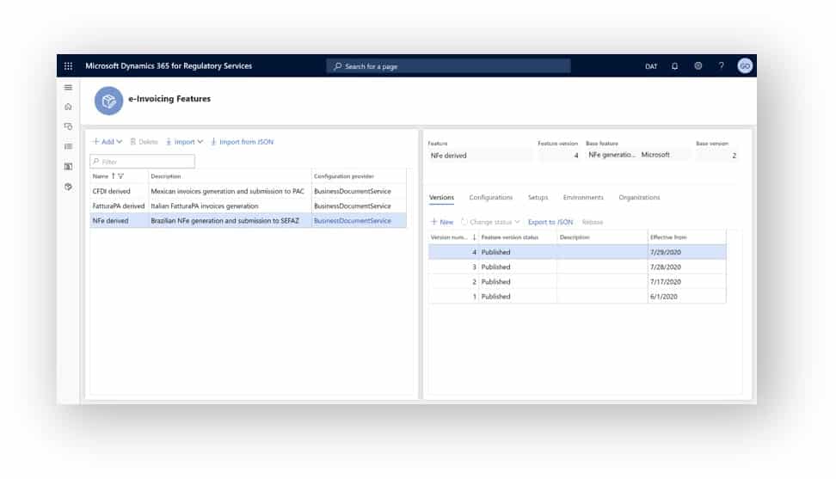Go to Home in the sidebar
This screenshot has height=479, width=836.
[x=68, y=107]
